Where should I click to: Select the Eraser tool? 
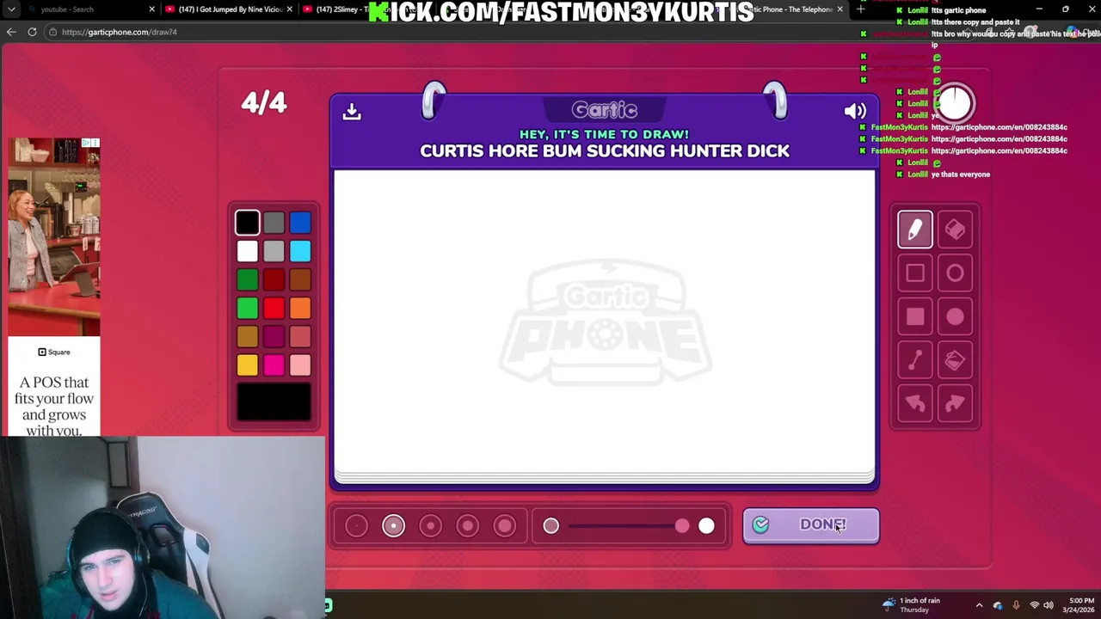(955, 230)
